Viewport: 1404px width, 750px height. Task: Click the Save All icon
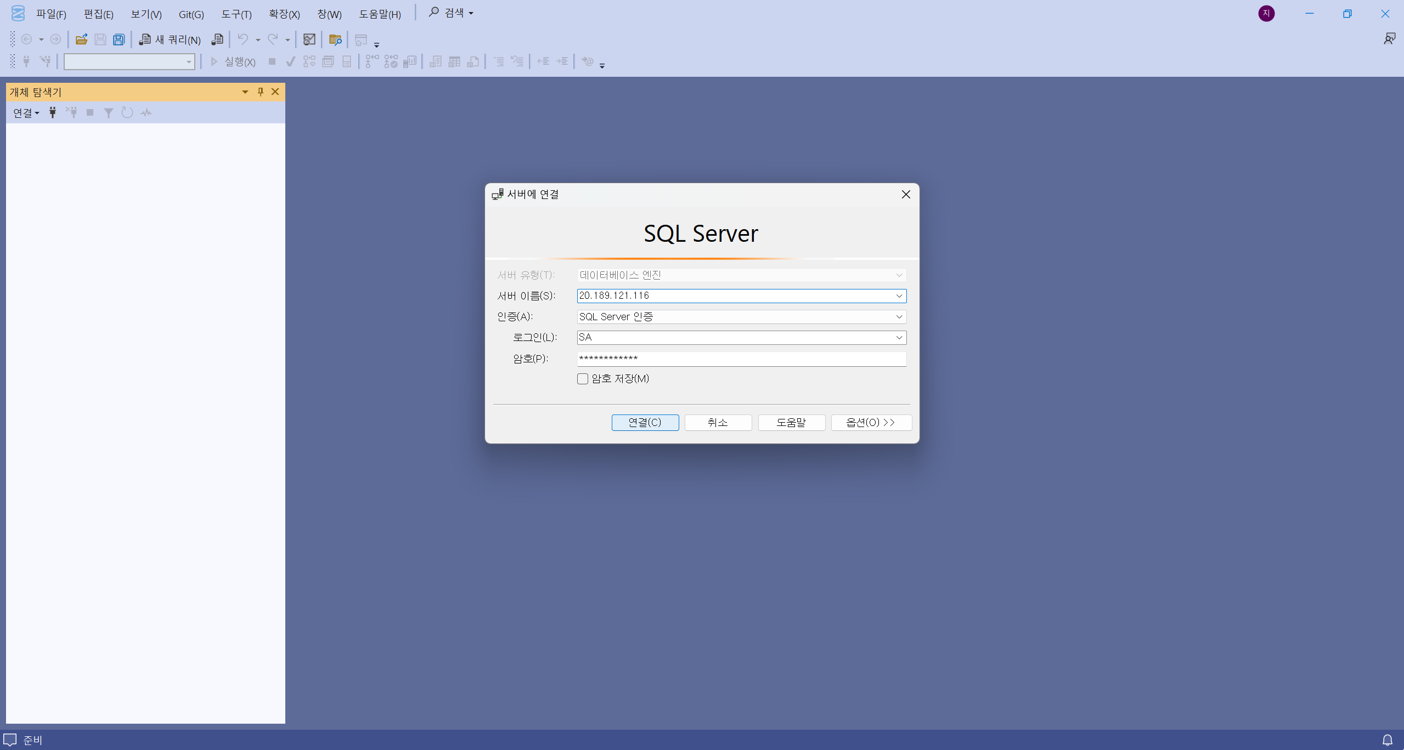[119, 39]
